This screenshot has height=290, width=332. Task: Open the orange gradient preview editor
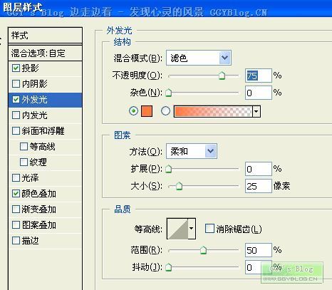point(213,111)
